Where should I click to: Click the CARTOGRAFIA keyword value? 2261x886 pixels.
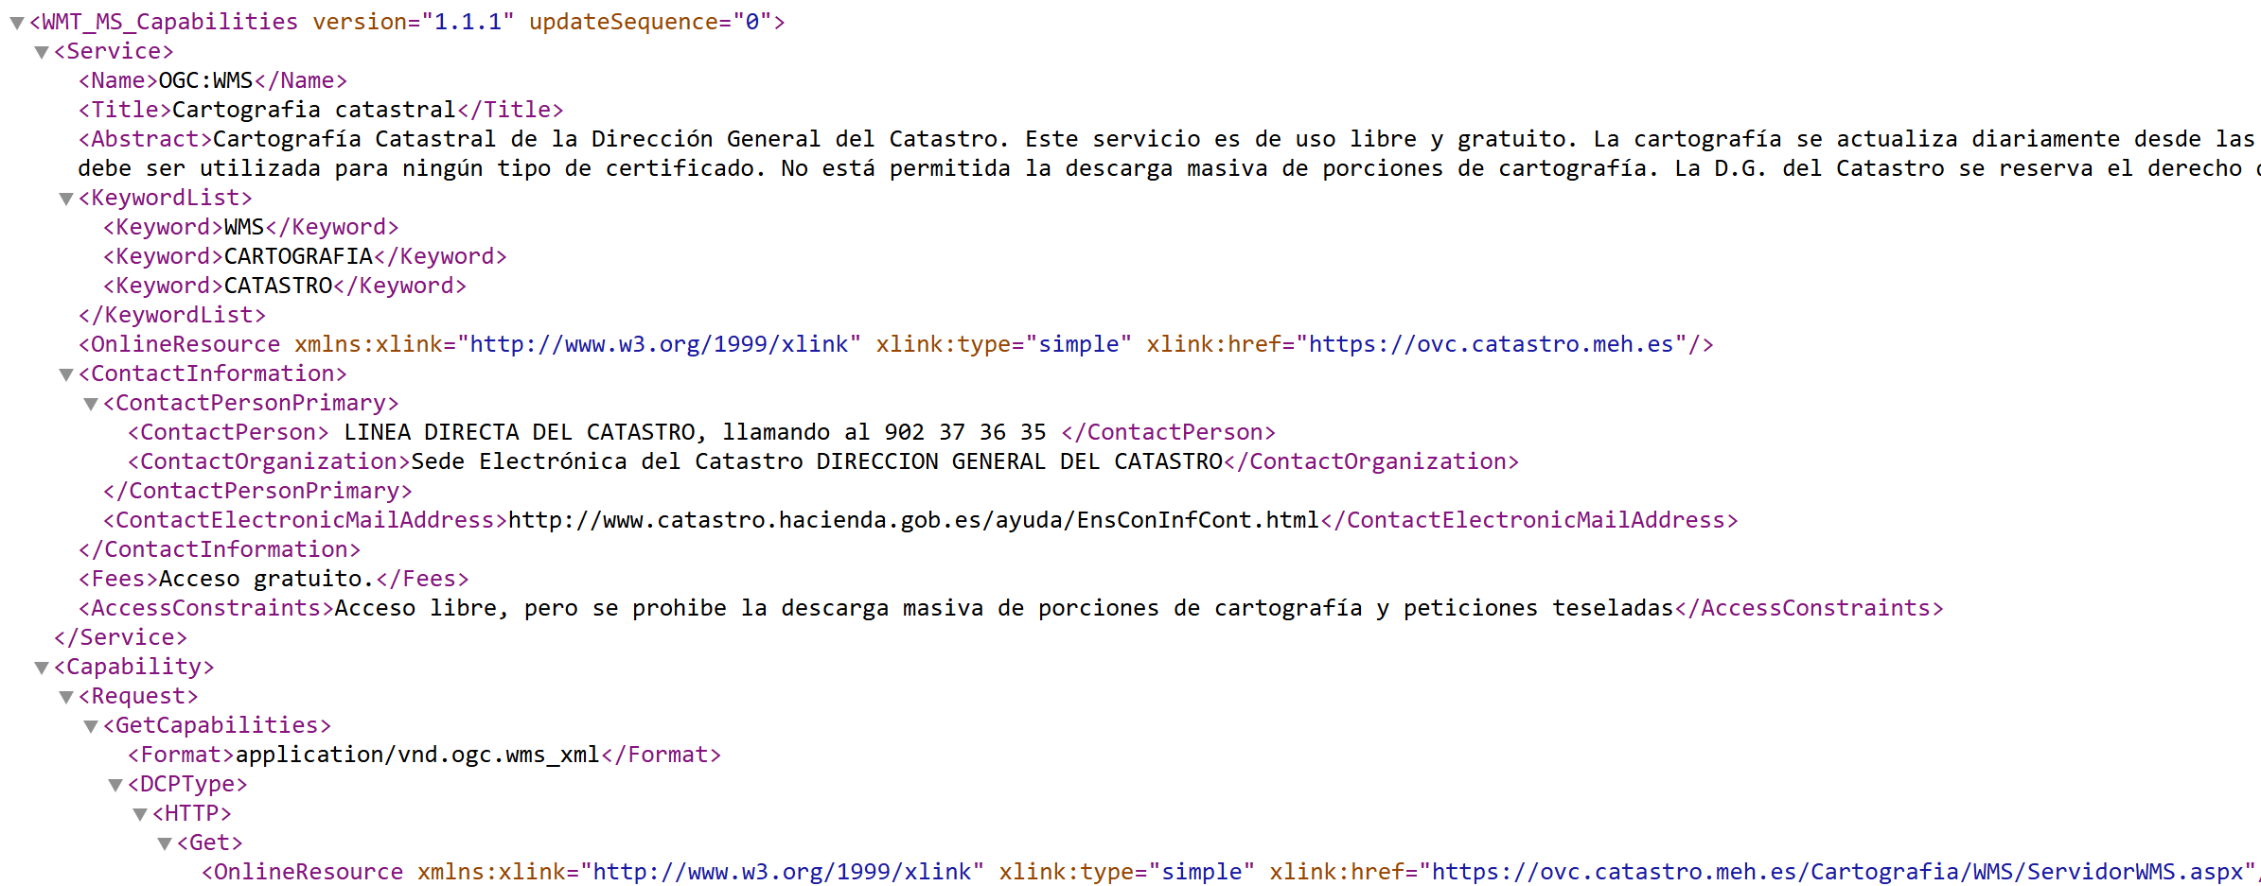click(298, 256)
